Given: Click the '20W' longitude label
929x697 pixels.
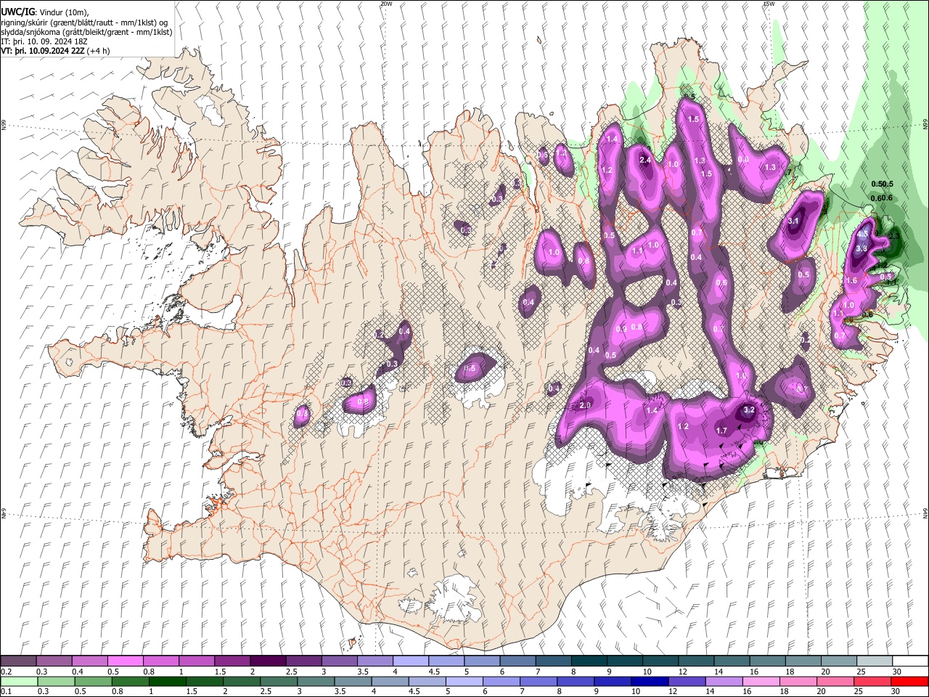Looking at the screenshot, I should coord(386,4).
